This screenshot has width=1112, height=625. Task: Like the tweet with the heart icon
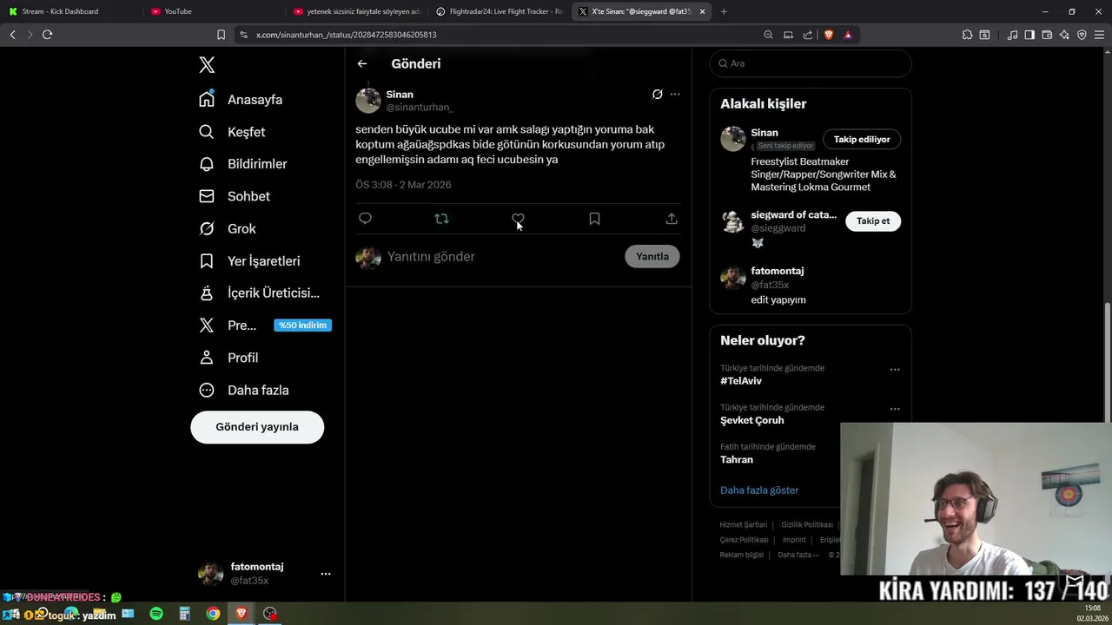[518, 219]
